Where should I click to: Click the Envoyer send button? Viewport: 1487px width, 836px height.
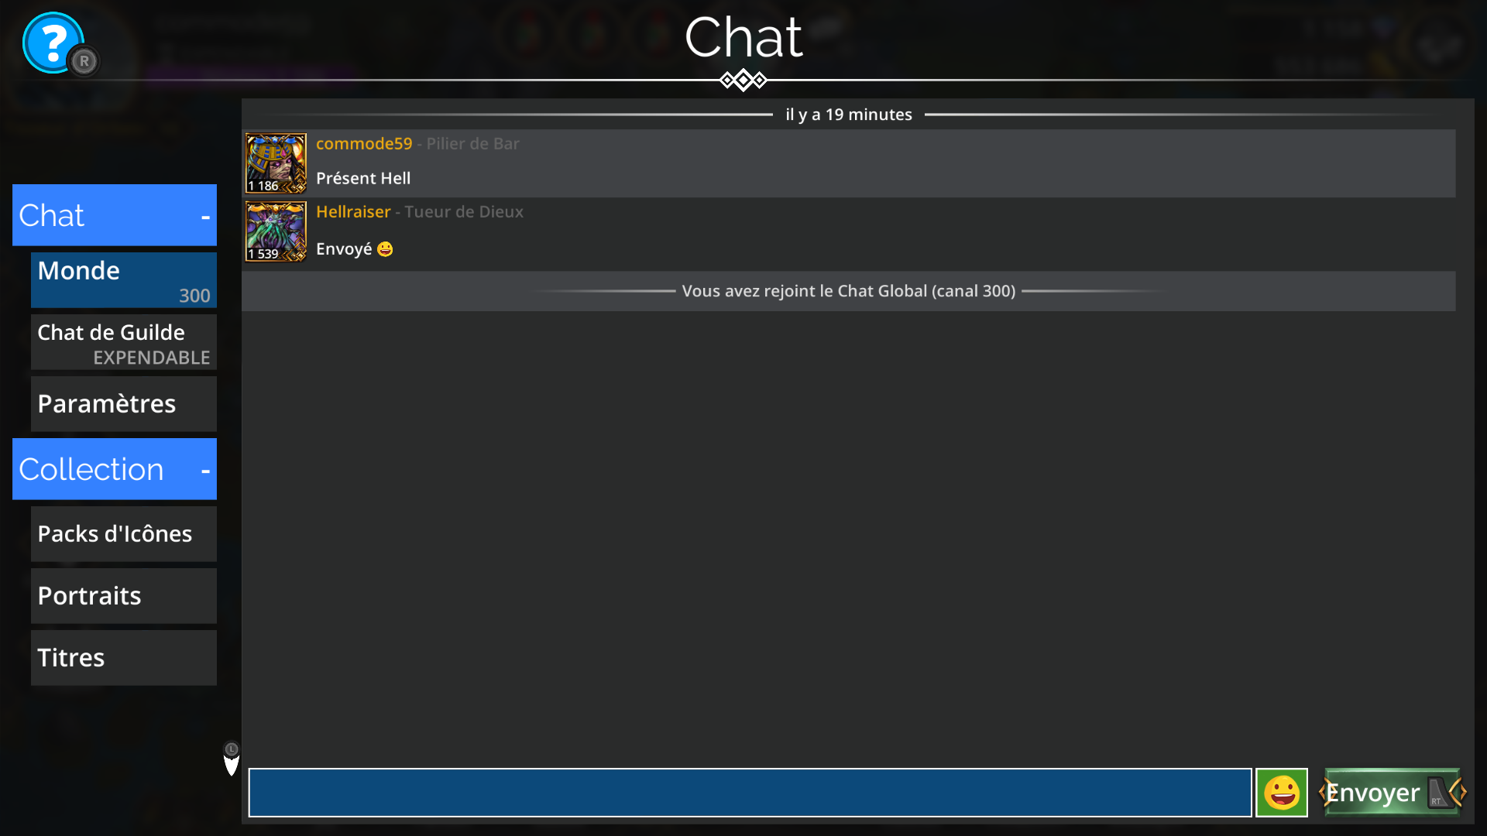(1393, 793)
